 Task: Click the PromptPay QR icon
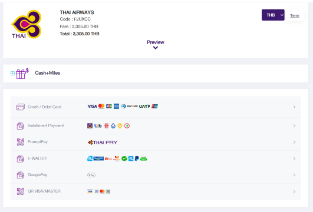click(x=21, y=142)
